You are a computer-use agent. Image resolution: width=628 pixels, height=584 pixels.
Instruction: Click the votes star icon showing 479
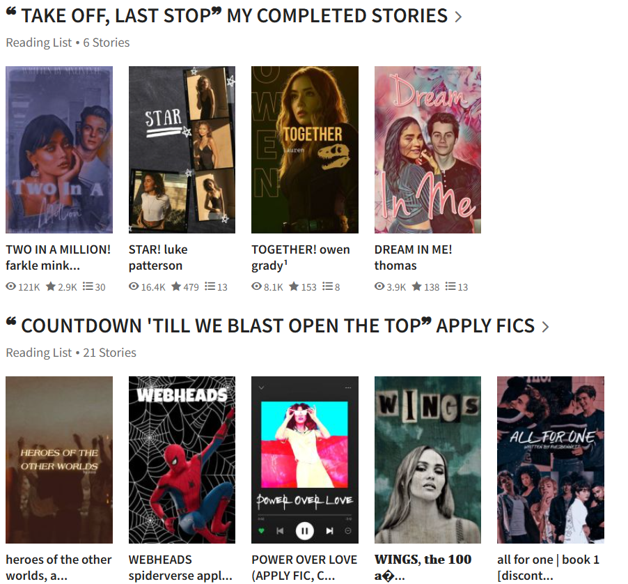point(176,286)
